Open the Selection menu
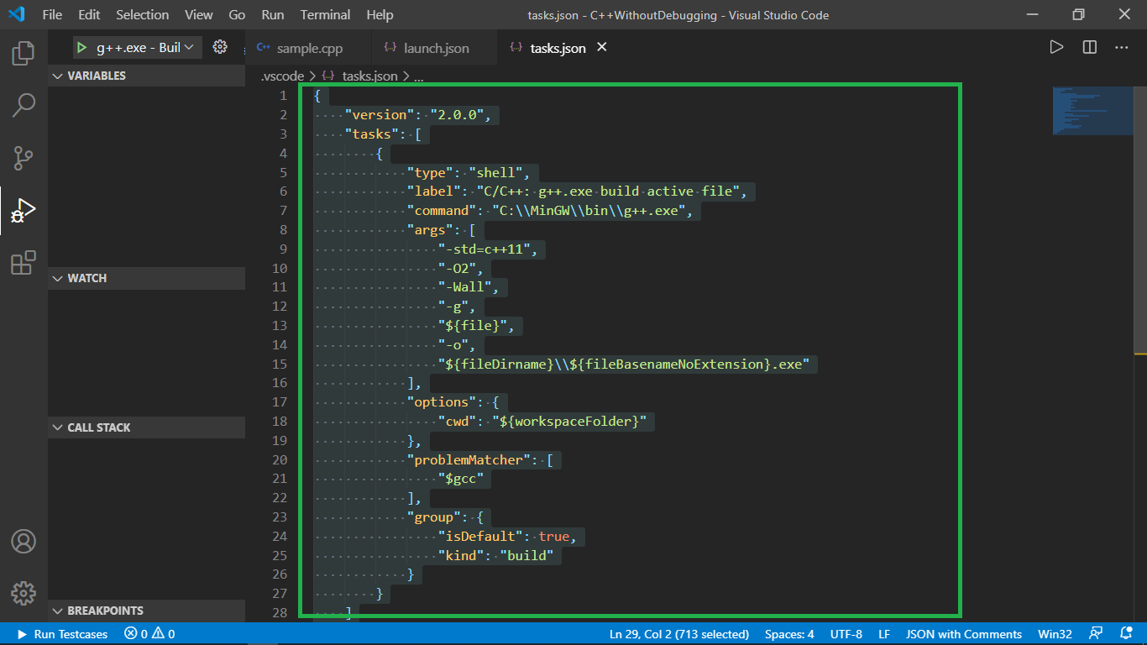The image size is (1147, 645). (x=142, y=14)
